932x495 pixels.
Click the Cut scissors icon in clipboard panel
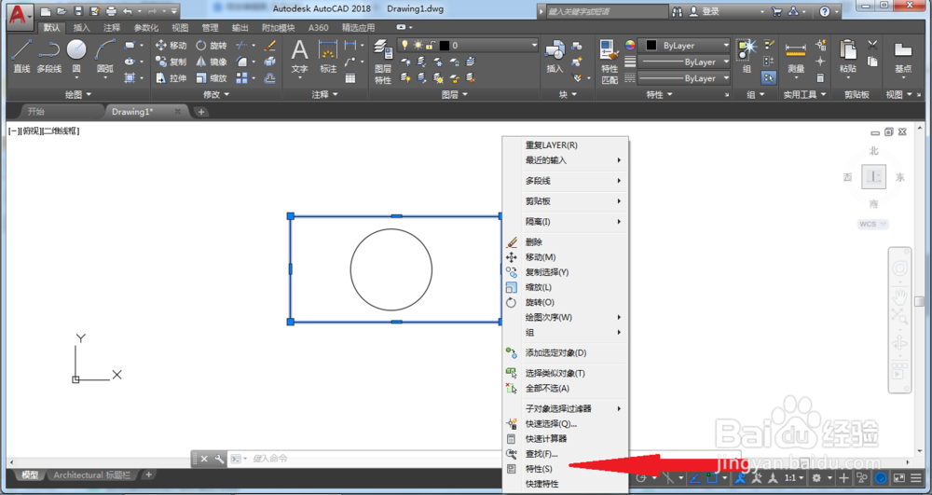[x=872, y=45]
